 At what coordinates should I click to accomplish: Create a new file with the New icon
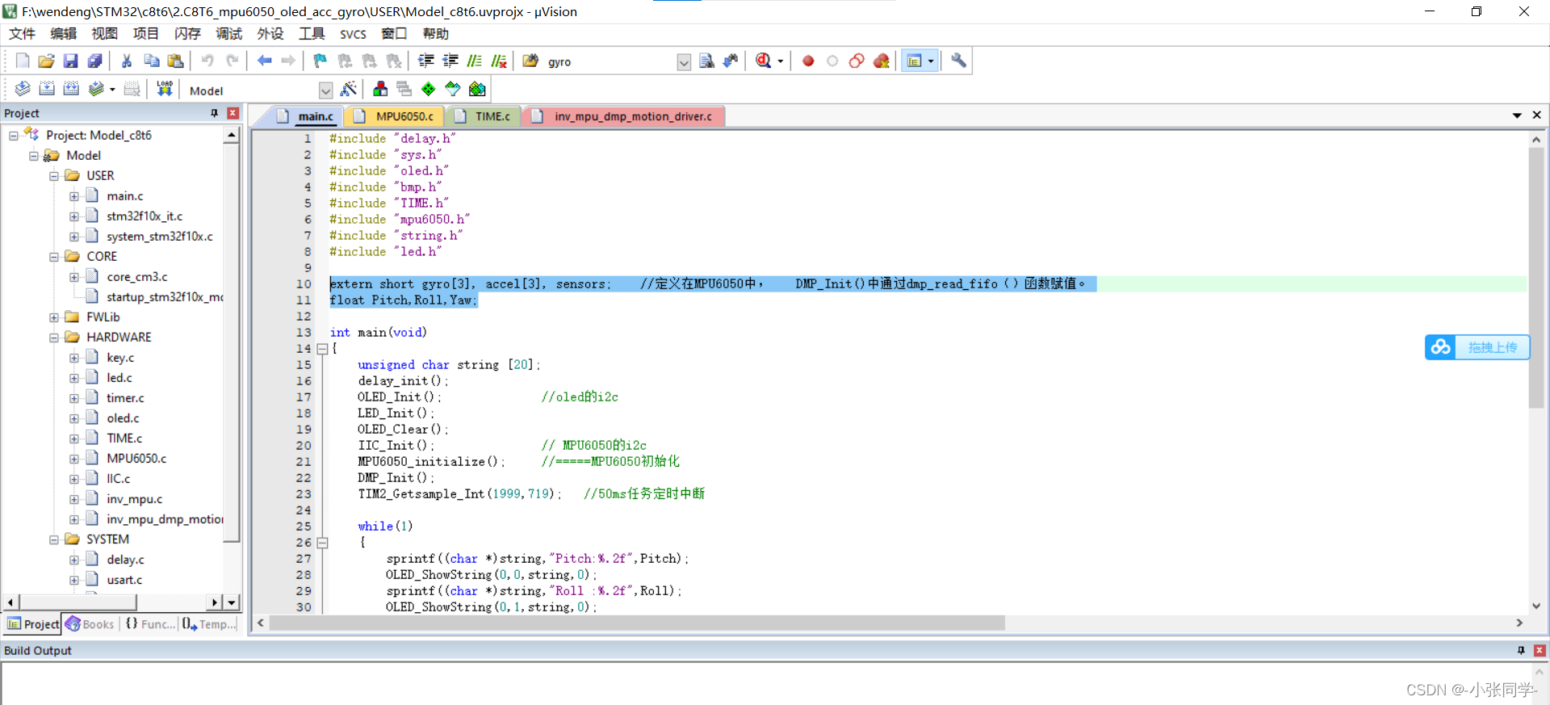coord(23,61)
